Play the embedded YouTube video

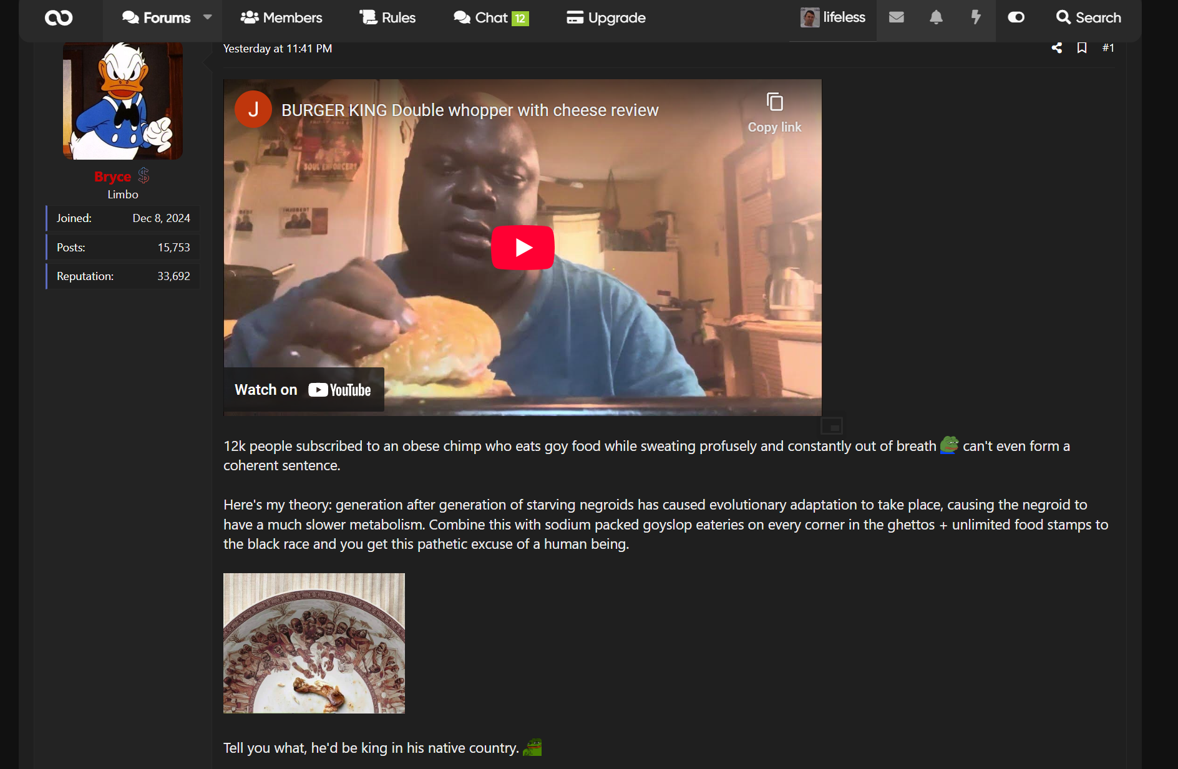click(523, 248)
